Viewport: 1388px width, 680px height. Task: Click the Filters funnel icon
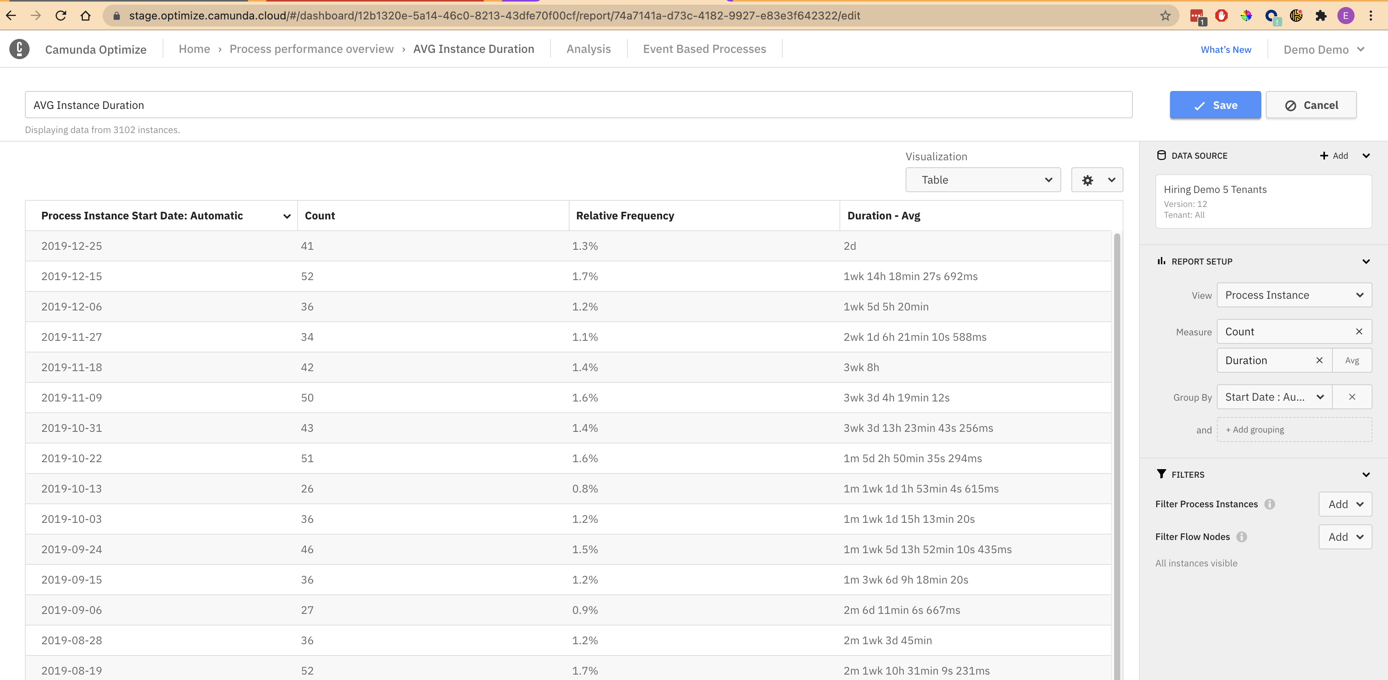tap(1161, 474)
